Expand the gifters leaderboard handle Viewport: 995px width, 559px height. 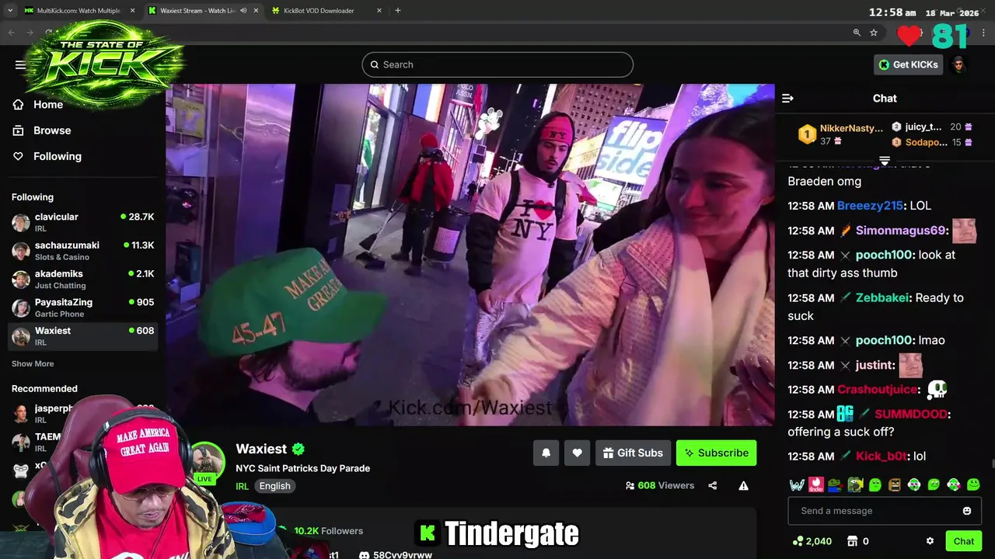pos(885,160)
